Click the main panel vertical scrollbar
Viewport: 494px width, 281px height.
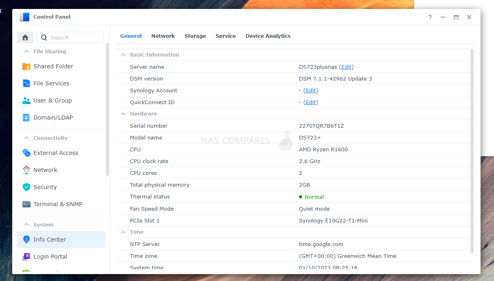coord(472,151)
